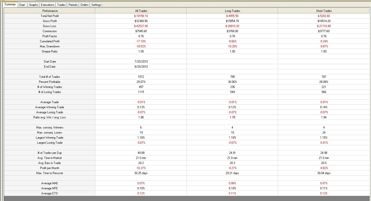
Task: Select the $7545.60 commission value
Action: pyautogui.click(x=141, y=31)
